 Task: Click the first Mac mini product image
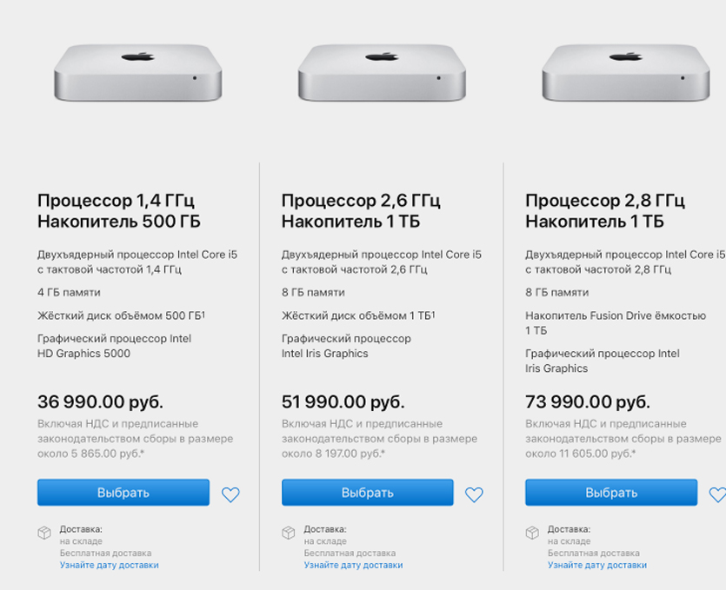137,72
